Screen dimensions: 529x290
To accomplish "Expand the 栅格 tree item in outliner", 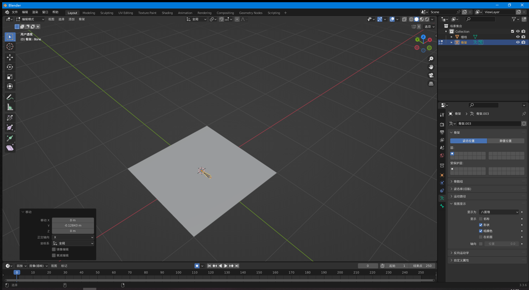I will click(x=451, y=37).
